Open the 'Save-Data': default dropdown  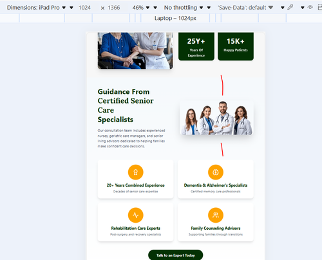tap(245, 8)
